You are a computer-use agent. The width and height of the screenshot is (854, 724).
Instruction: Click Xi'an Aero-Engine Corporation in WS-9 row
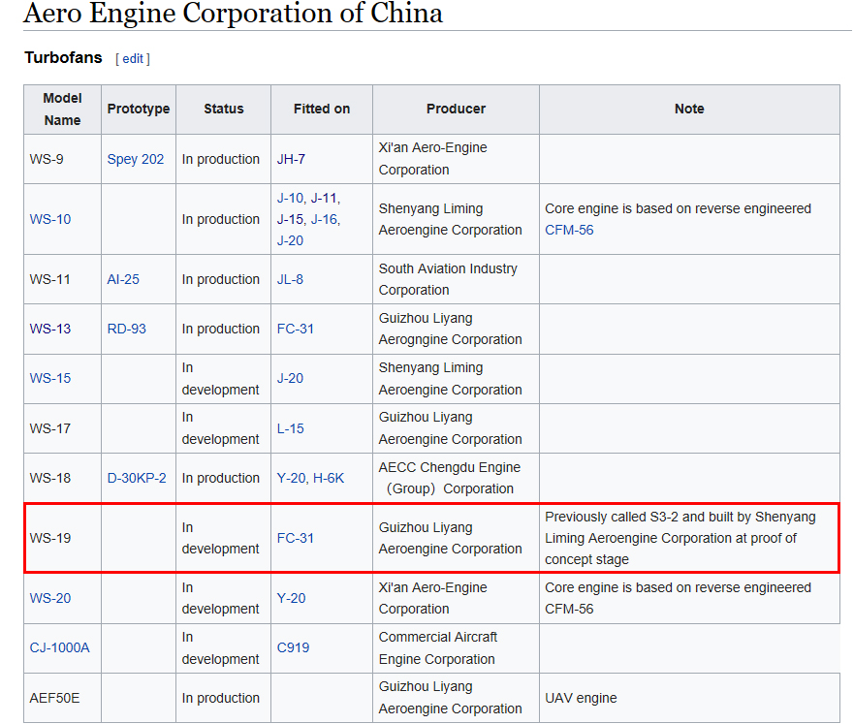456,159
